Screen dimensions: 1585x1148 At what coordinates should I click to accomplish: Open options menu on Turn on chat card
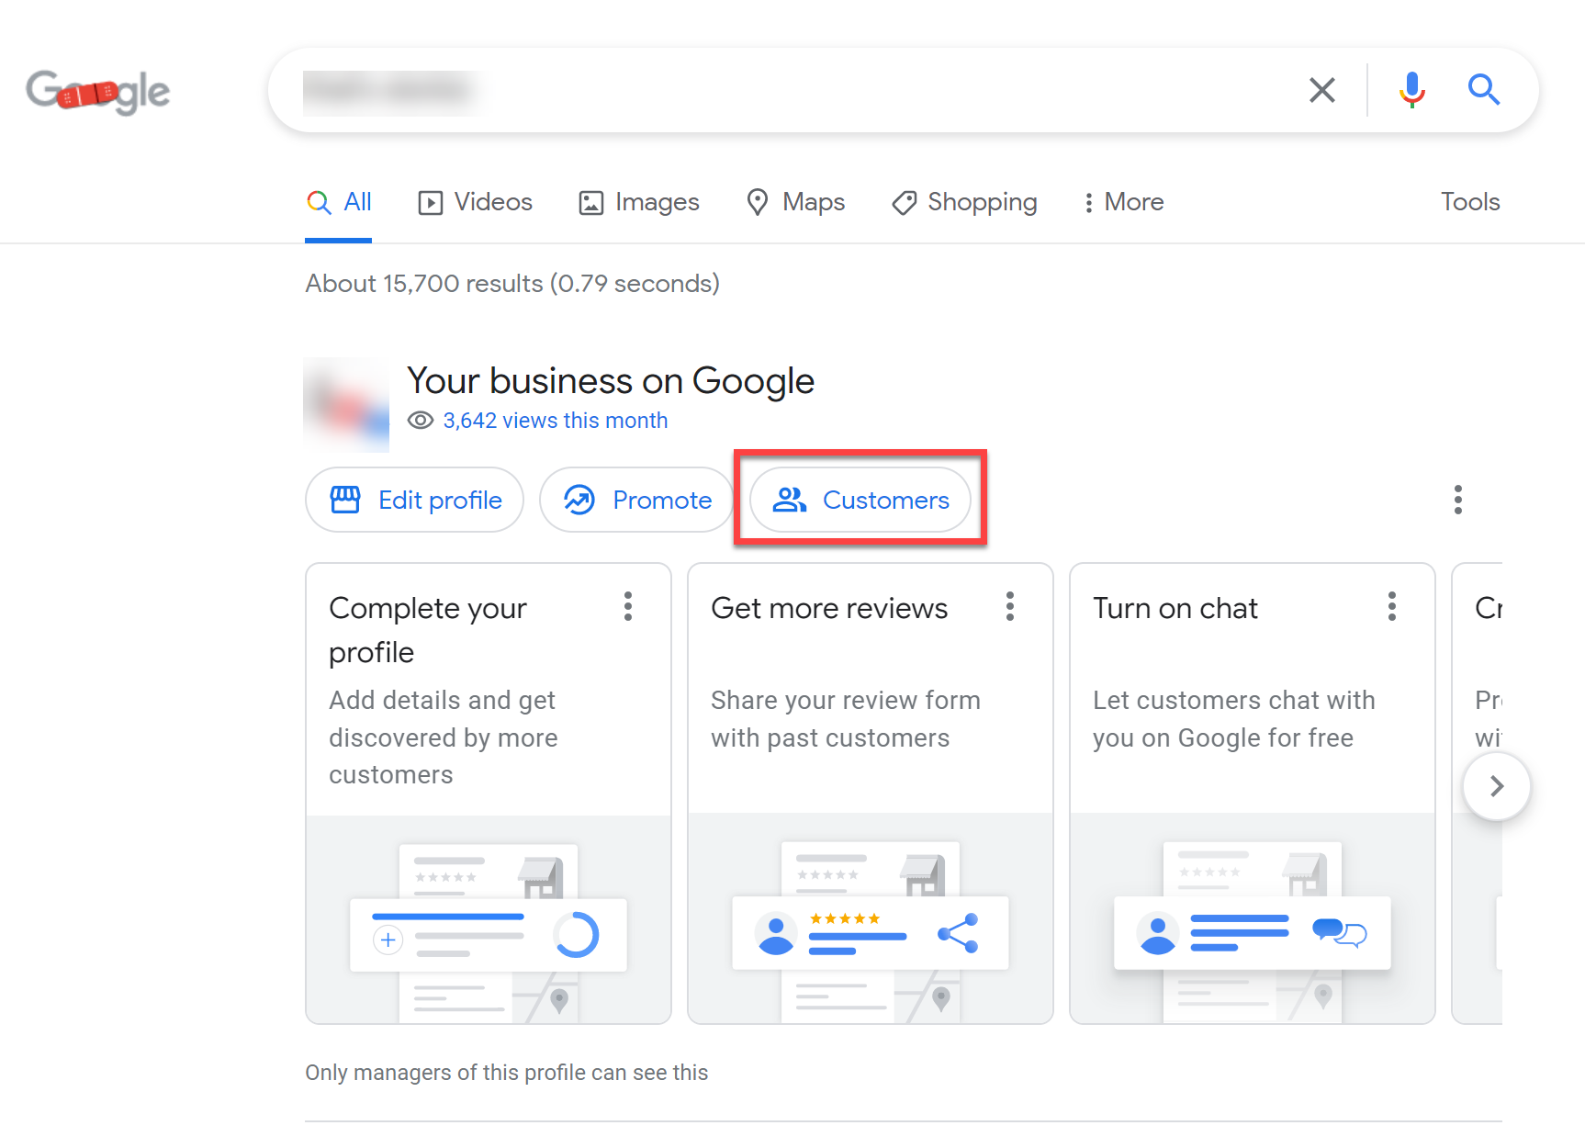(1391, 606)
